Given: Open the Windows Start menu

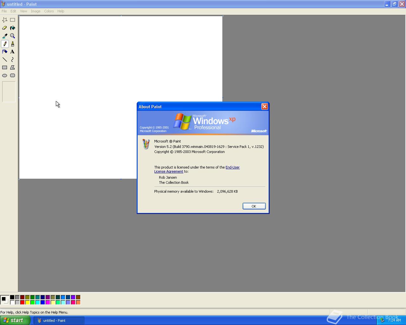Looking at the screenshot, I should 15,320.
